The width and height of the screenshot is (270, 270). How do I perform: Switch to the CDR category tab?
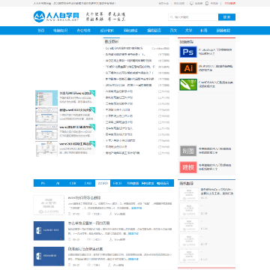73,183
